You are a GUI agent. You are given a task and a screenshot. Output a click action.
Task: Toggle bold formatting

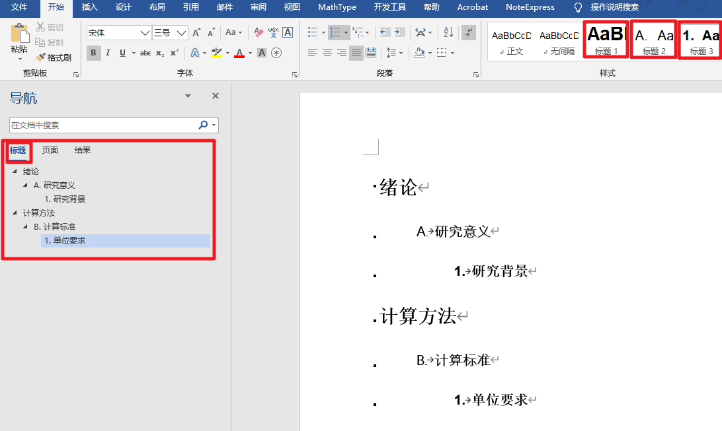click(x=93, y=53)
